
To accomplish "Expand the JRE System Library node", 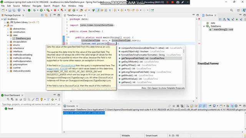I will tap(5, 22).
